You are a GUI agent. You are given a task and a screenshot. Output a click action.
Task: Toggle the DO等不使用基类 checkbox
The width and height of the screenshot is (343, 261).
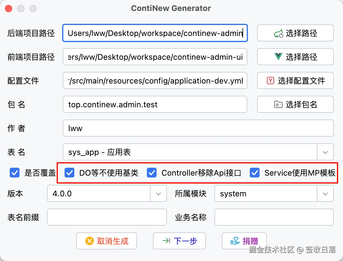(70, 173)
